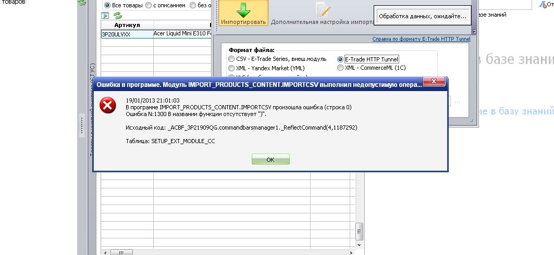
Task: Select XML - CommerceML (1C) format
Action: pyautogui.click(x=340, y=68)
